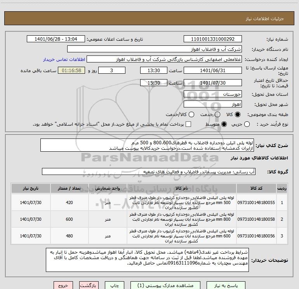Click the 600 mm pipe product name cell

pyautogui.click(x=182, y=236)
